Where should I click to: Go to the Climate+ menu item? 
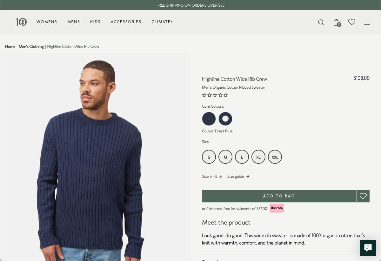pyautogui.click(x=162, y=22)
